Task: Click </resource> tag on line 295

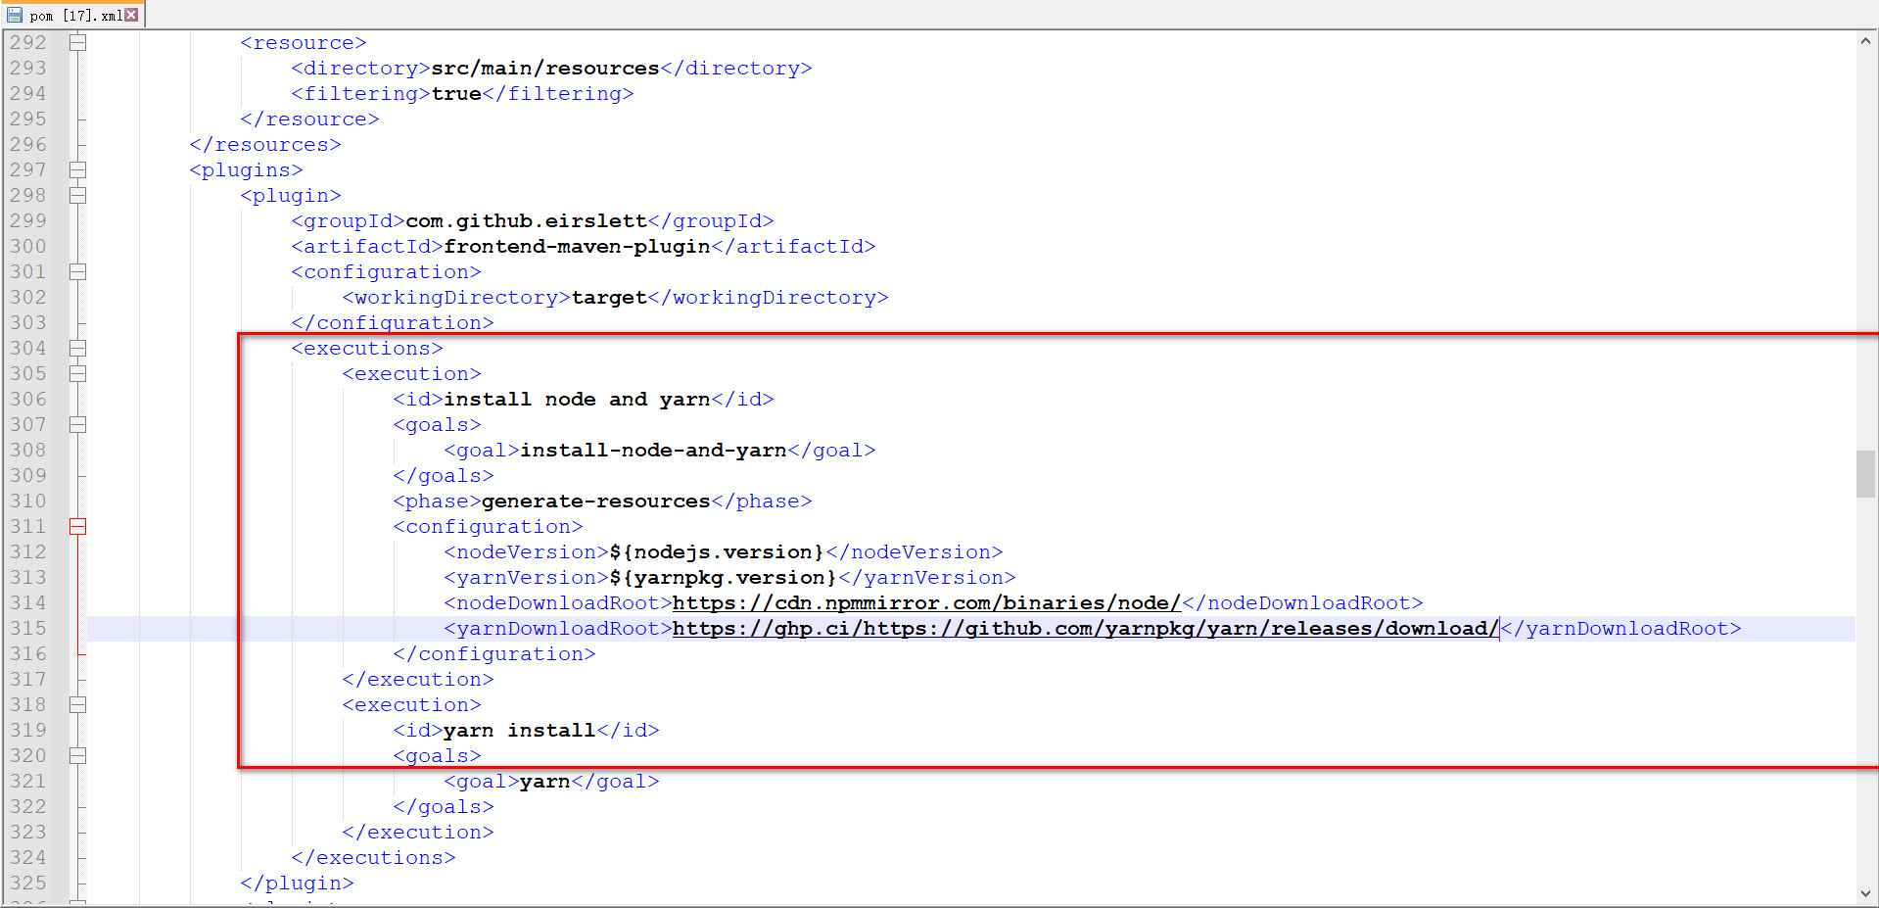Action: pyautogui.click(x=309, y=119)
